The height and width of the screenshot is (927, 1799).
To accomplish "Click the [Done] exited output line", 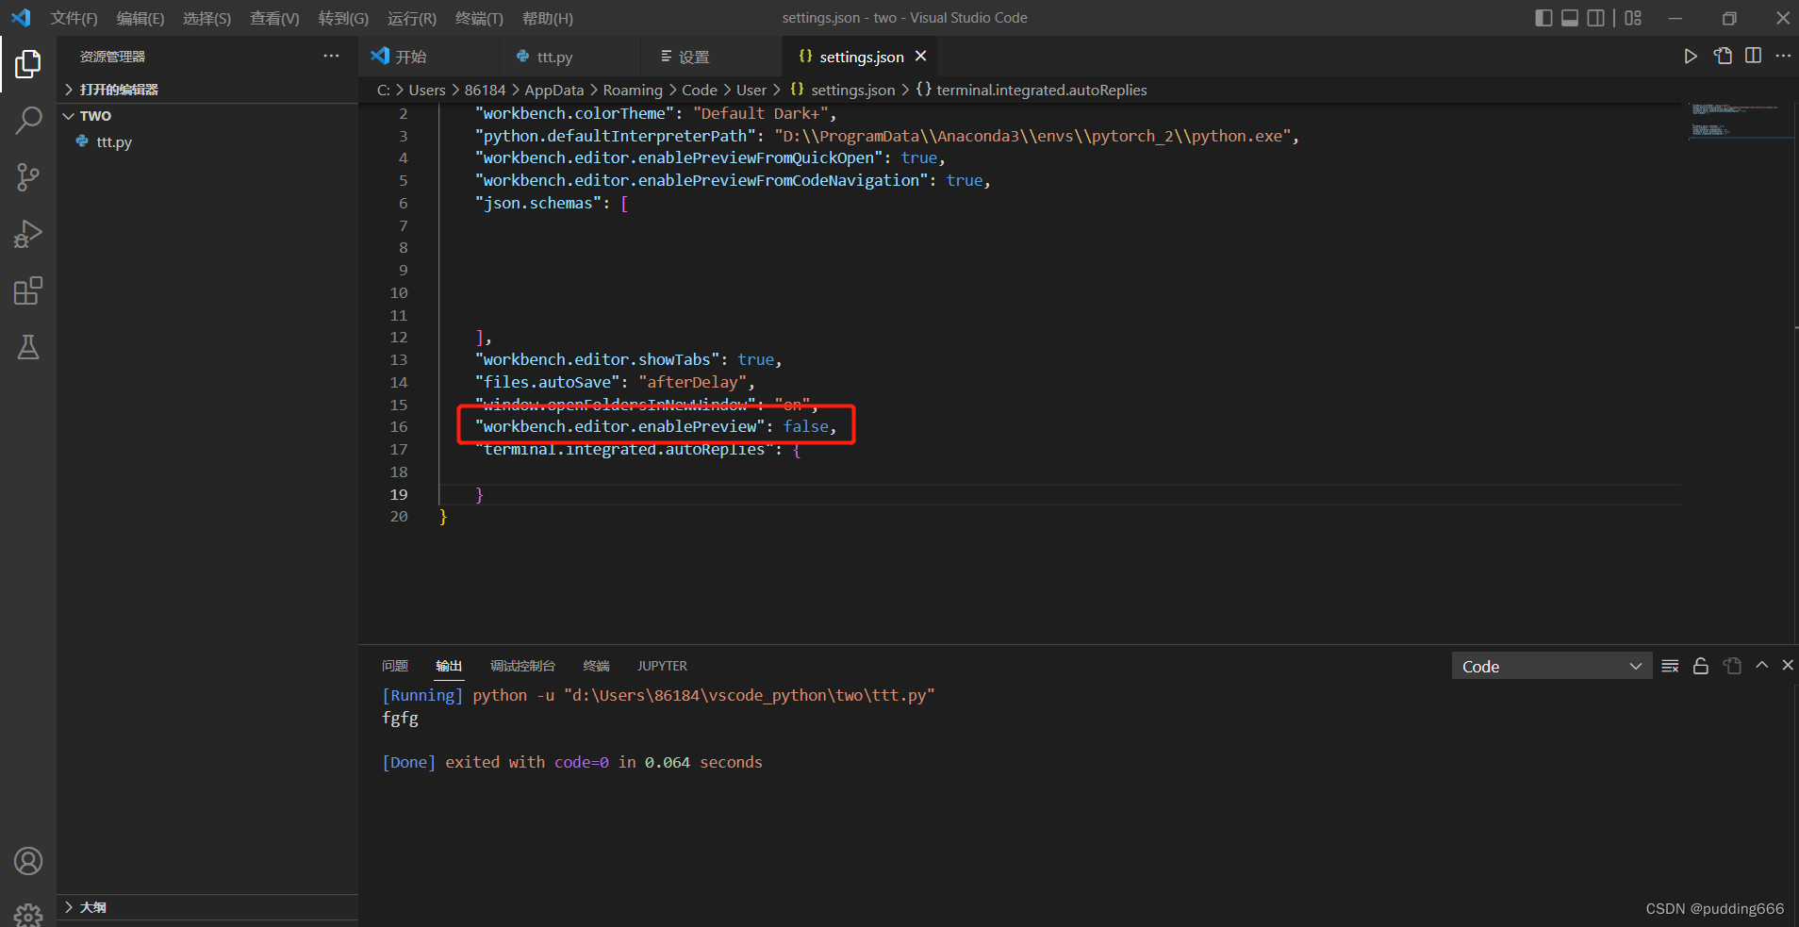I will 572,762.
